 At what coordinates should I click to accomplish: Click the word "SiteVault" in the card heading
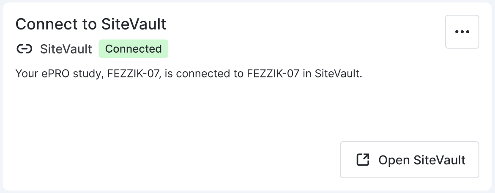click(134, 24)
